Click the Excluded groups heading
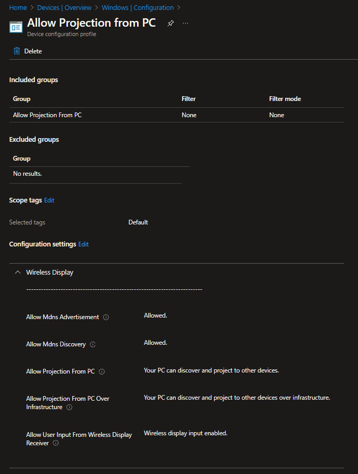358x474 pixels. pyautogui.click(x=34, y=140)
